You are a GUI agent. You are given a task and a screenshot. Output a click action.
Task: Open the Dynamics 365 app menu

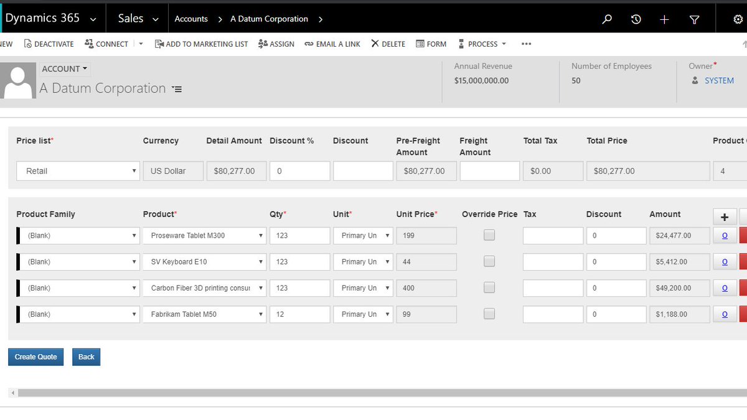(51, 19)
